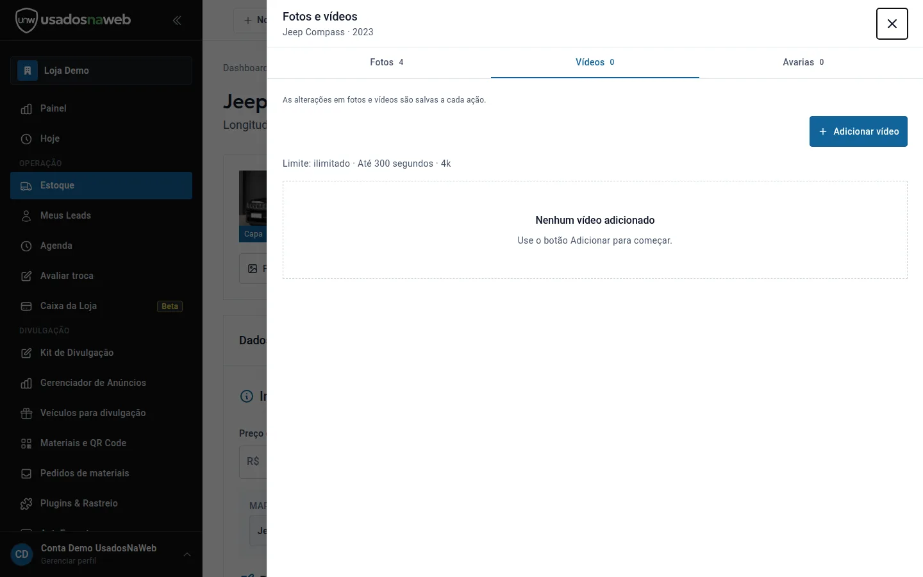Click Materiais e QR Code icon
The width and height of the screenshot is (923, 577).
tap(26, 444)
